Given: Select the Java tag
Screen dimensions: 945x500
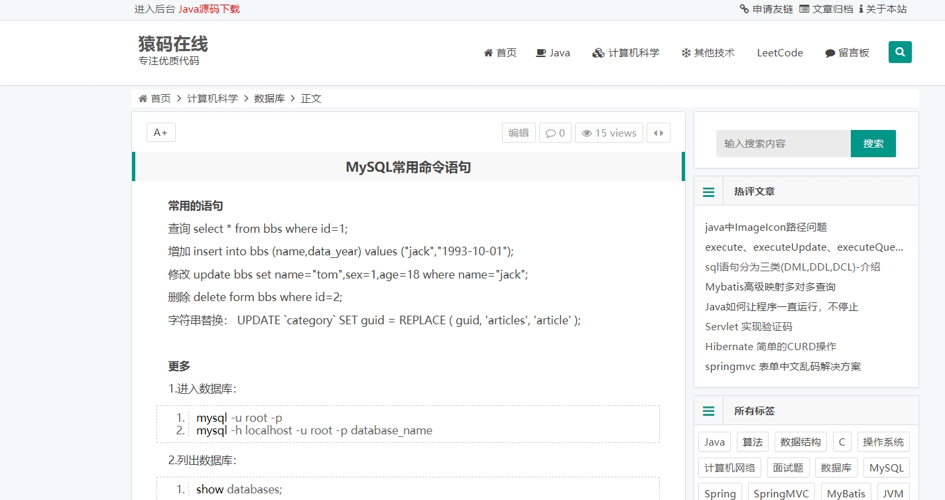Looking at the screenshot, I should 714,442.
